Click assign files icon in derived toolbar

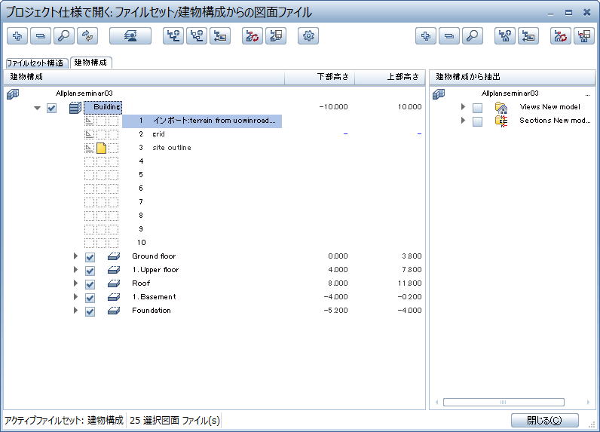point(528,36)
